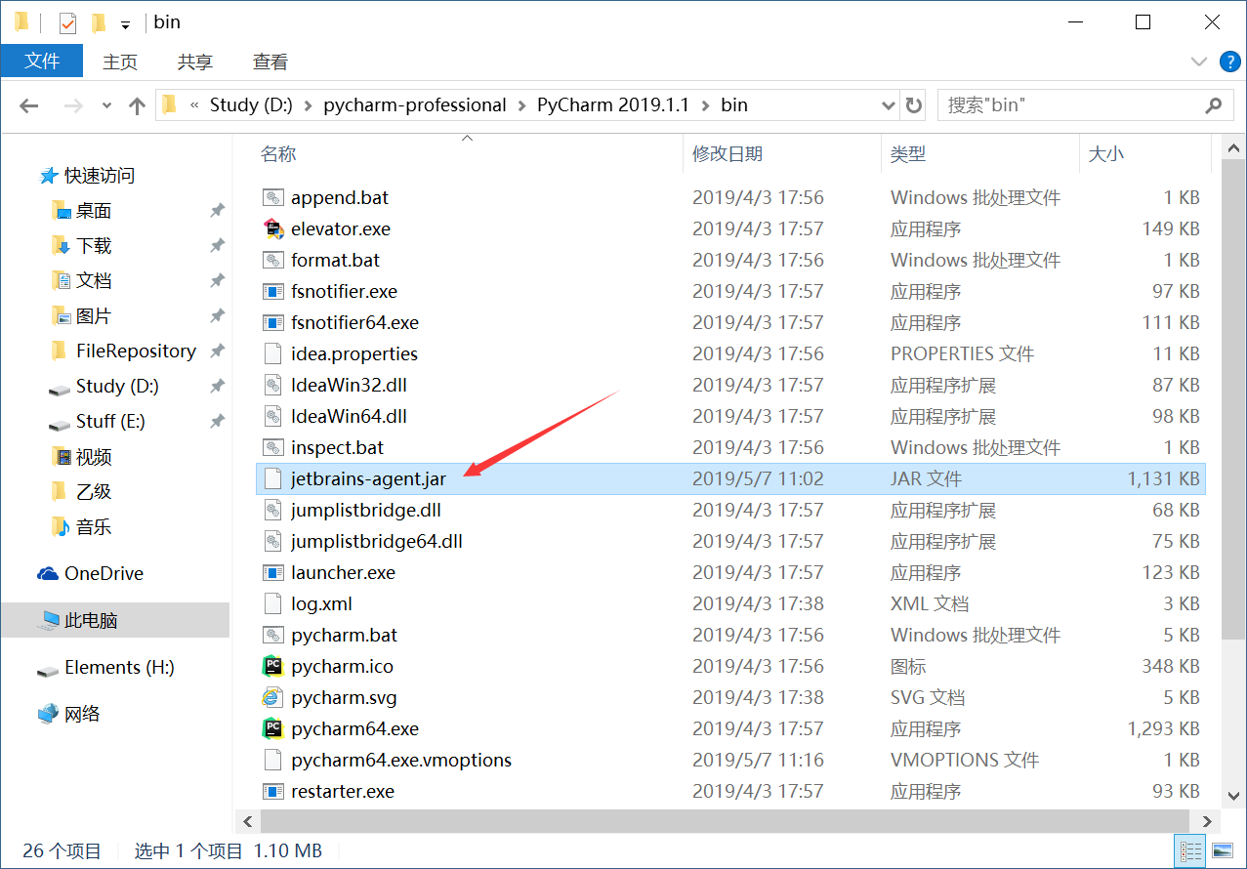Open the address bar history dropdown
1247x869 pixels.
tap(888, 105)
